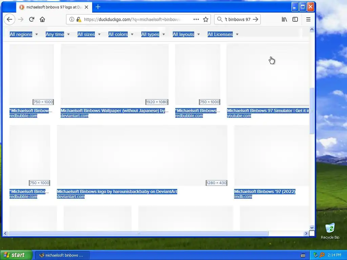This screenshot has width=347, height=260.
Task: Close the michaelsoft binbows 97 logo tab
Action: click(86, 7)
